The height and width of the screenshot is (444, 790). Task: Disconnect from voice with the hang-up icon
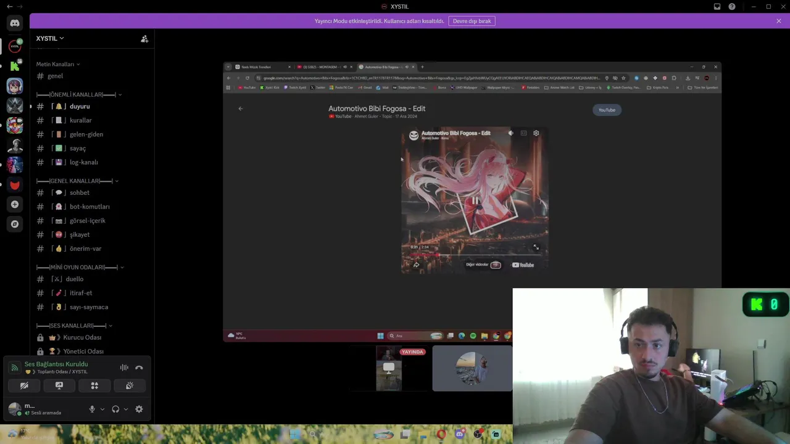point(139,368)
